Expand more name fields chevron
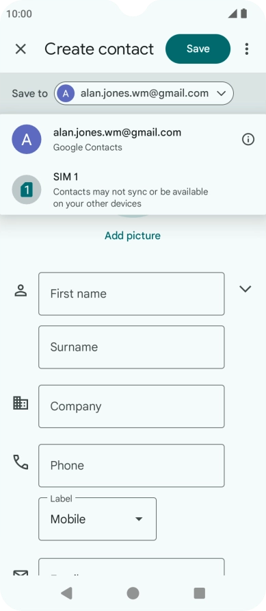266x611 pixels. [245, 289]
